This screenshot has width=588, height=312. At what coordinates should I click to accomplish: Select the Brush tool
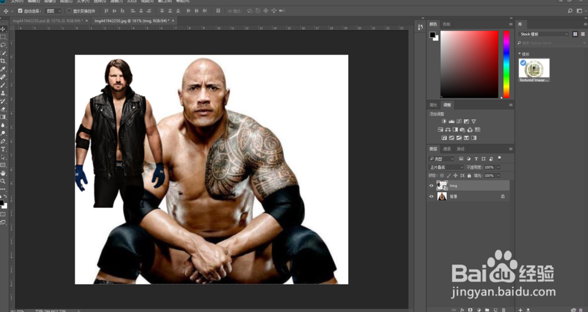[x=3, y=85]
